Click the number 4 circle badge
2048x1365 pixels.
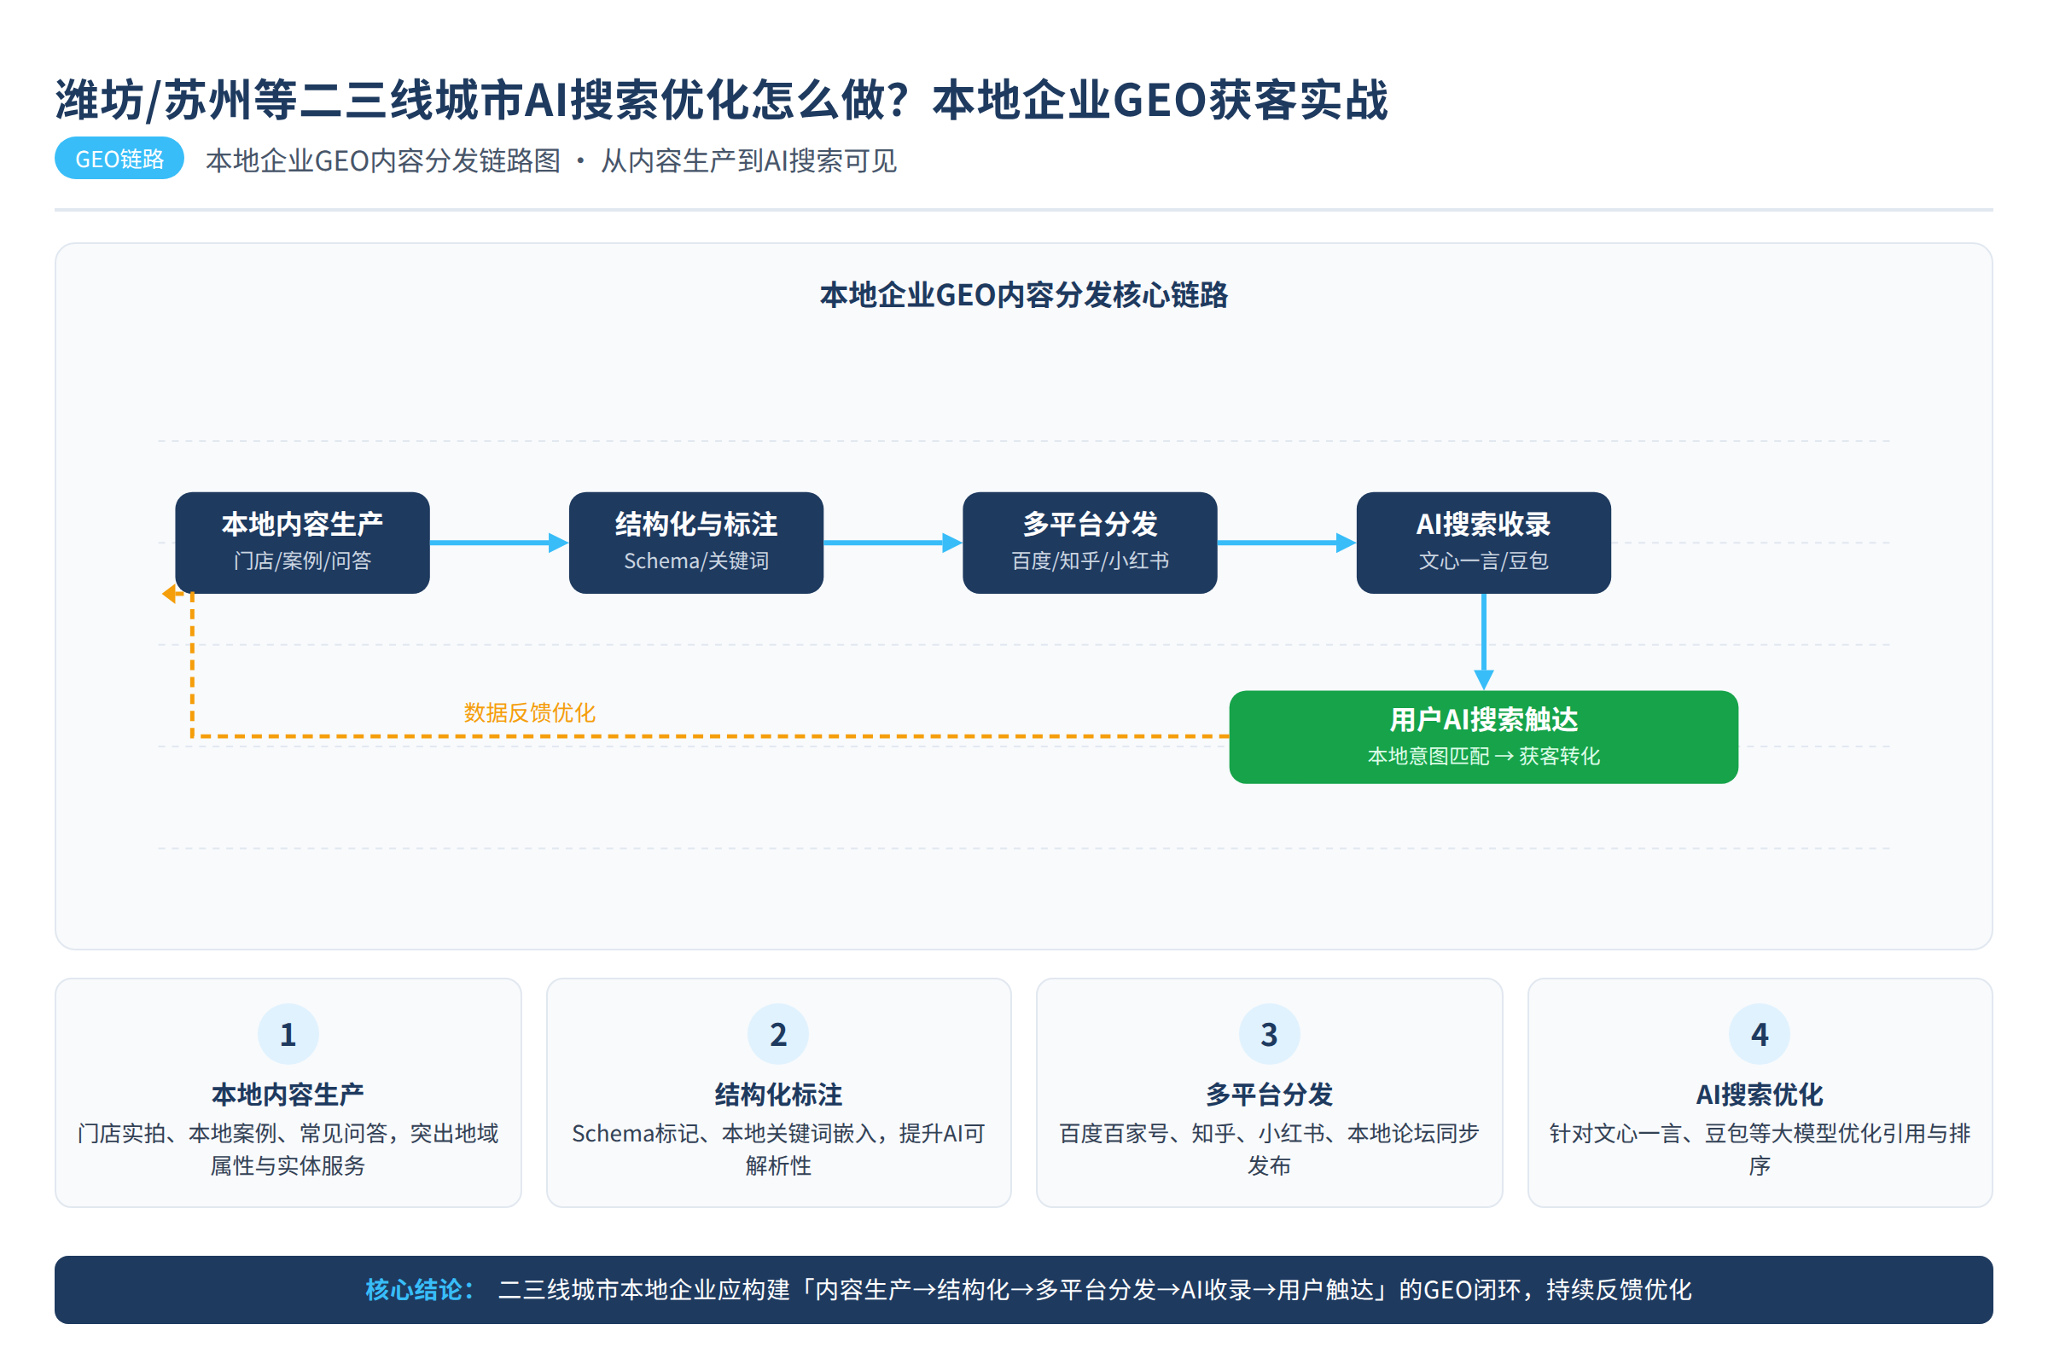click(x=1759, y=1033)
